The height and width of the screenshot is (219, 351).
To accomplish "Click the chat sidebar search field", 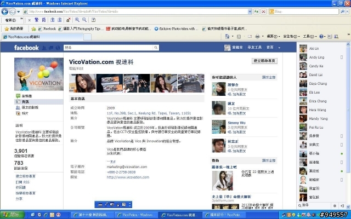I will 314,205.
